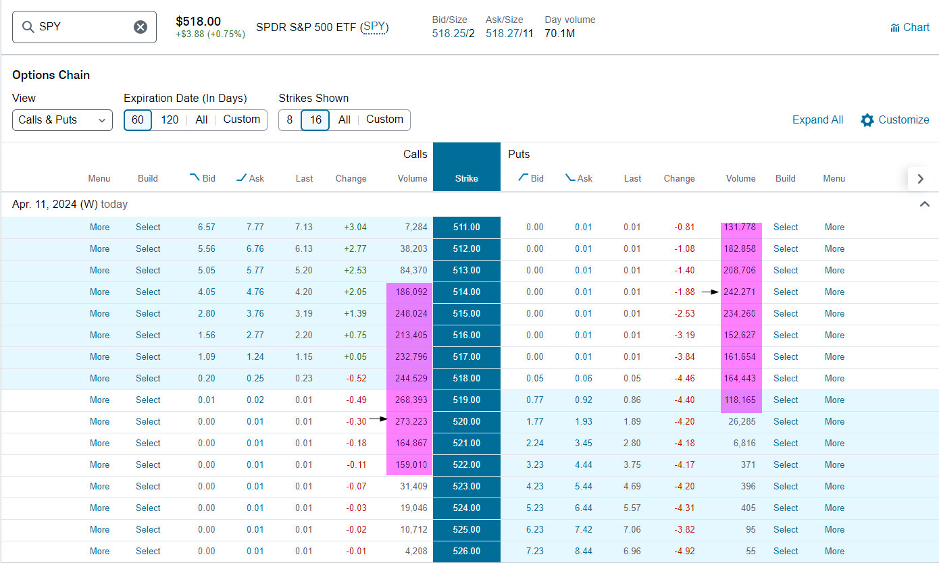Select All expiration dates option
Viewport: 939px width, 563px height.
tap(201, 120)
